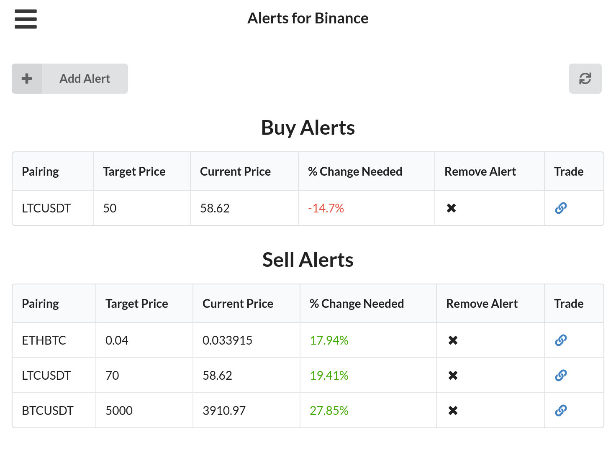This screenshot has height=450, width=616.
Task: Open trade link for LTCUSDT sell alert
Action: click(x=561, y=375)
